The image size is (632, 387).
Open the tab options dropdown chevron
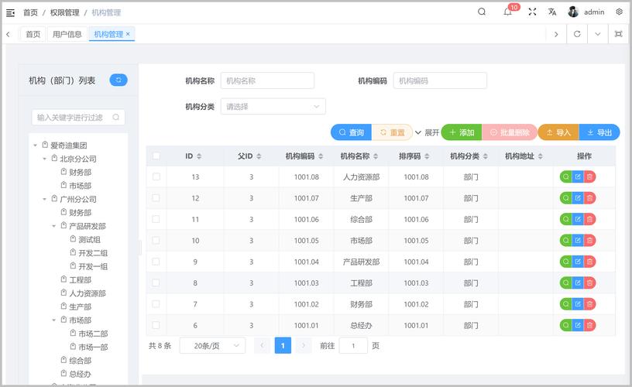click(x=598, y=34)
